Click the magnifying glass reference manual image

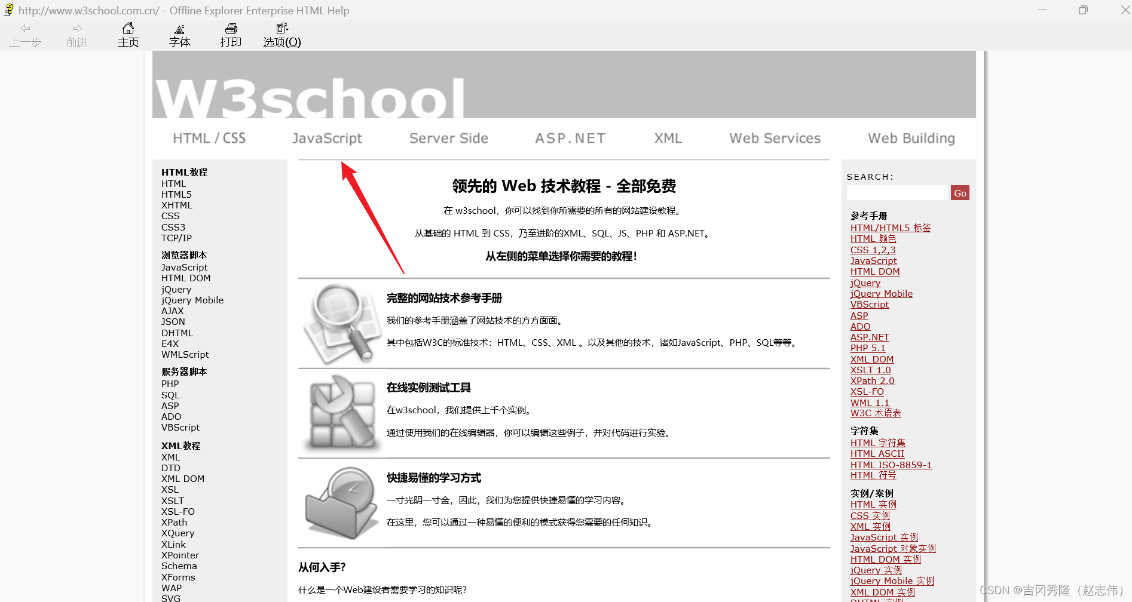point(341,324)
